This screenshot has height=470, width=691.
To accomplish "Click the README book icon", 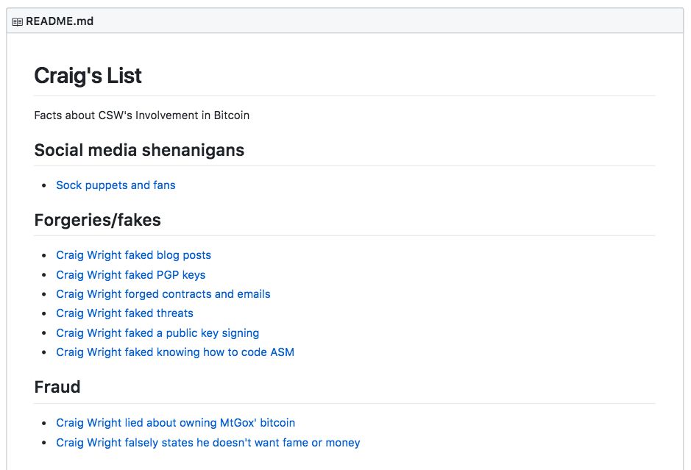I will (17, 21).
